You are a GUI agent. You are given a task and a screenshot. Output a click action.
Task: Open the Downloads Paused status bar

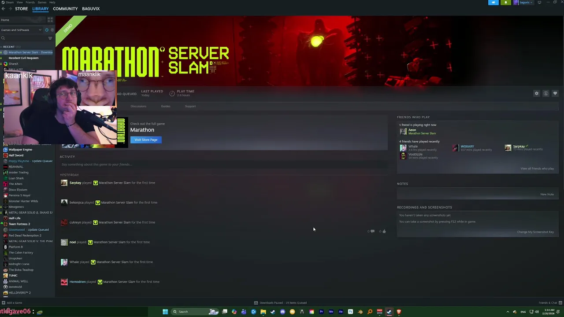pyautogui.click(x=281, y=302)
